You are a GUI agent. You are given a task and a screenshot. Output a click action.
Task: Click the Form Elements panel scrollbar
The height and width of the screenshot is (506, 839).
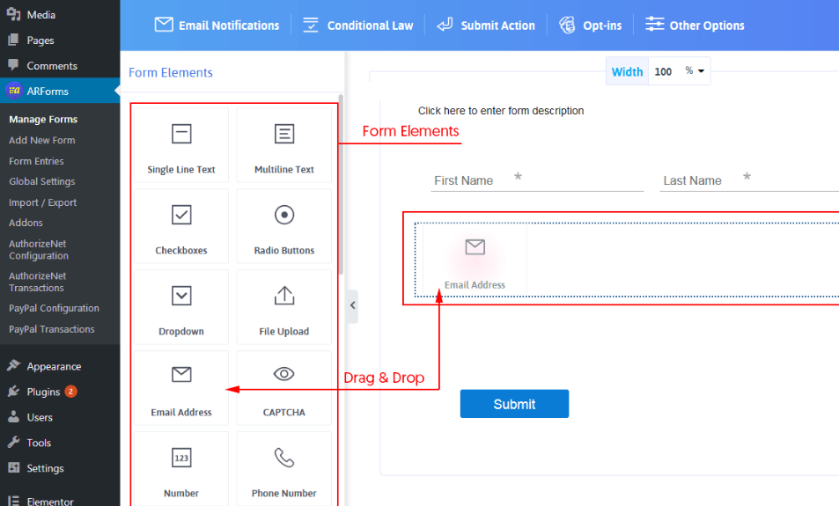pos(341,185)
